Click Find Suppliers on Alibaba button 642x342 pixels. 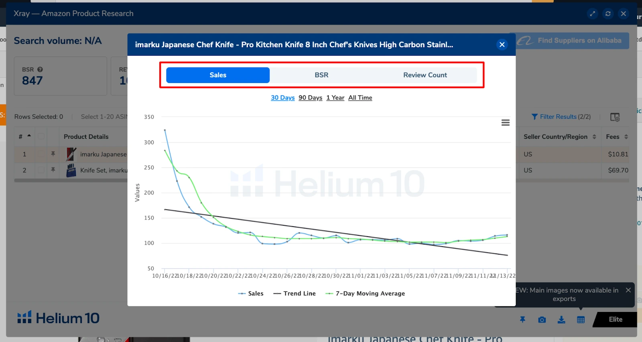tap(569, 40)
